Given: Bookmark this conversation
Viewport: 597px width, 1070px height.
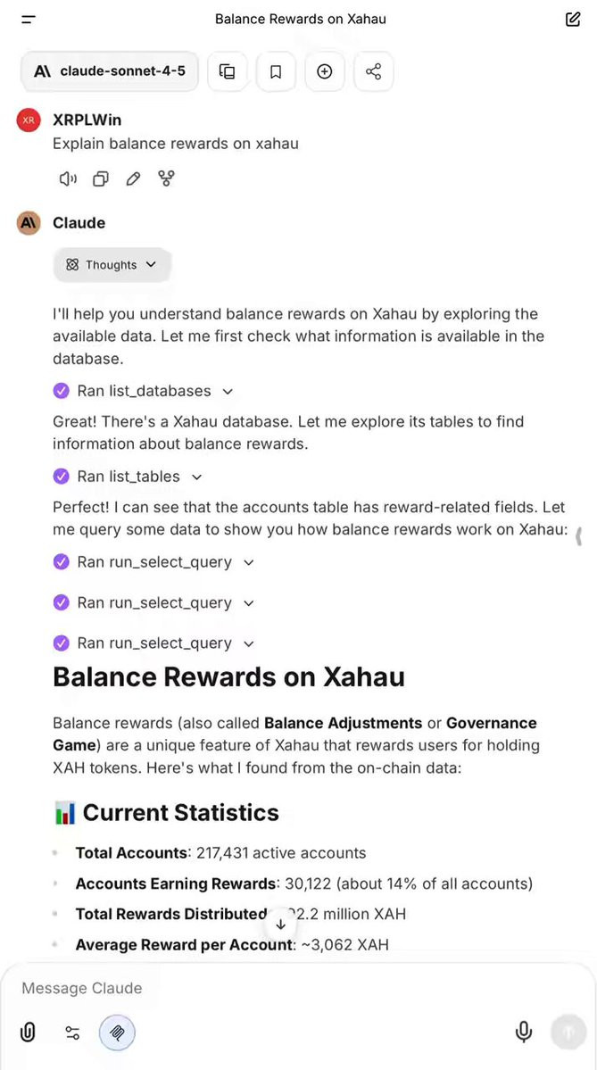Looking at the screenshot, I should [x=276, y=71].
